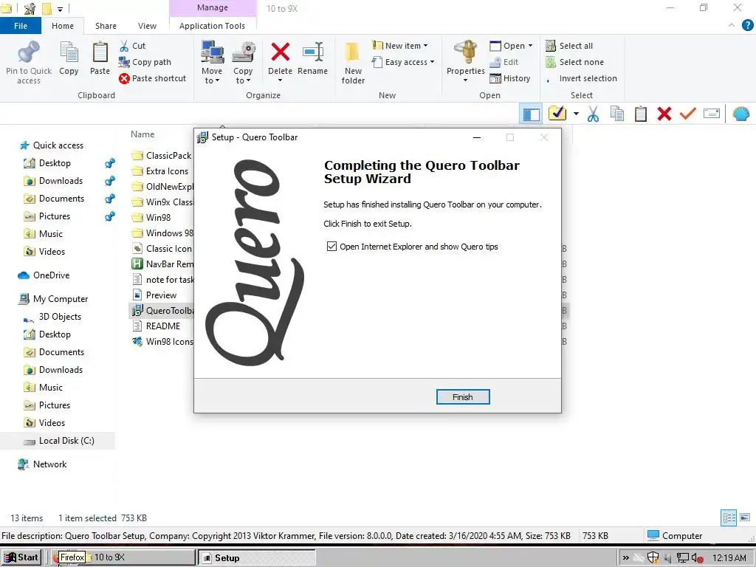The height and width of the screenshot is (567, 756).
Task: Launch Firefox from the taskbar
Action: pos(55,558)
